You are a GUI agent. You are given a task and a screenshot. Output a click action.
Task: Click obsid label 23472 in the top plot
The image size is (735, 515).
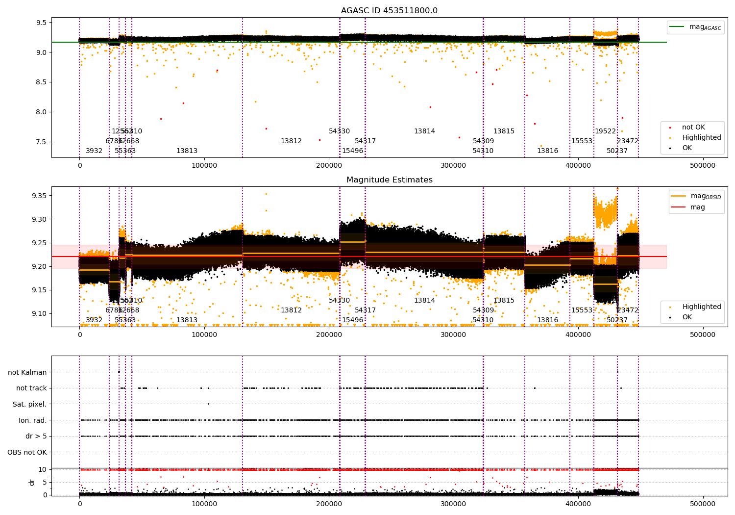click(628, 141)
